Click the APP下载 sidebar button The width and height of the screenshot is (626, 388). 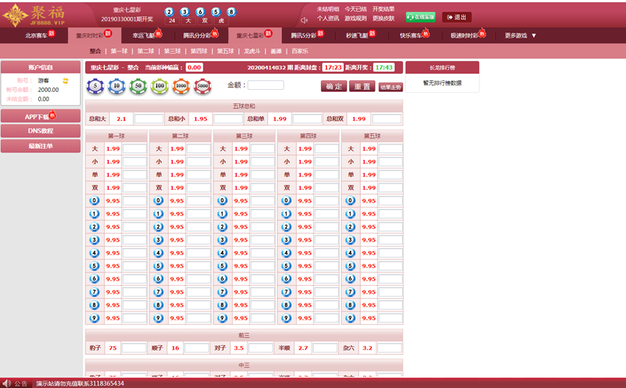tap(40, 116)
